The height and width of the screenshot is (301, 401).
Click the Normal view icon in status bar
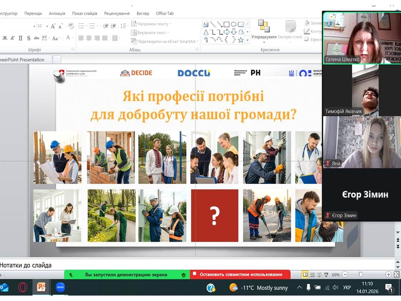[305, 275]
